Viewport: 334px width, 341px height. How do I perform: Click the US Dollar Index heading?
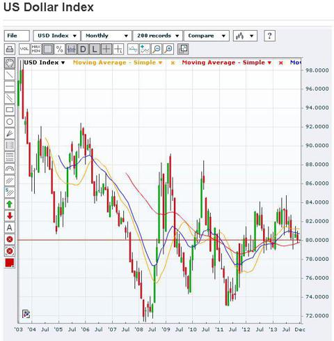(49, 7)
